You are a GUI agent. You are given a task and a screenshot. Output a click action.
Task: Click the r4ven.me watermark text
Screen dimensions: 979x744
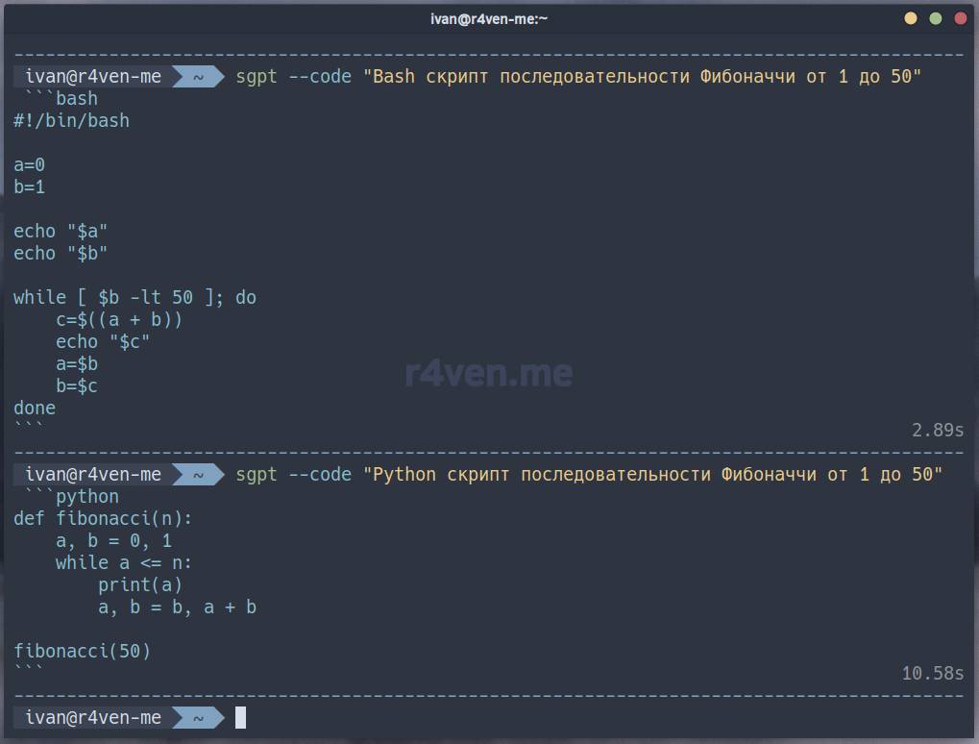(489, 373)
